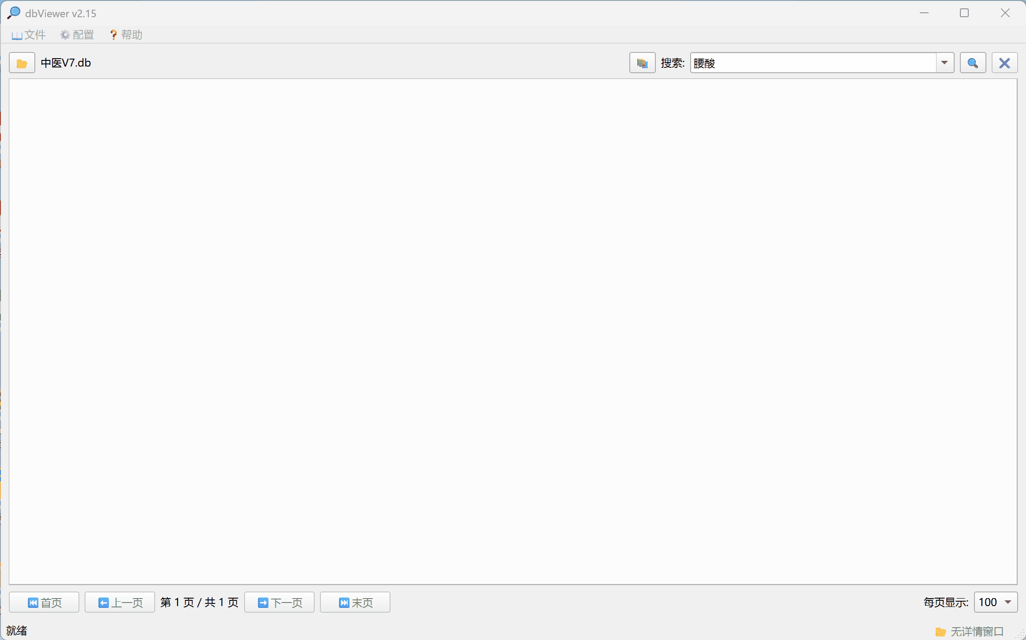Click the open database folder icon
This screenshot has width=1026, height=640.
pos(22,63)
